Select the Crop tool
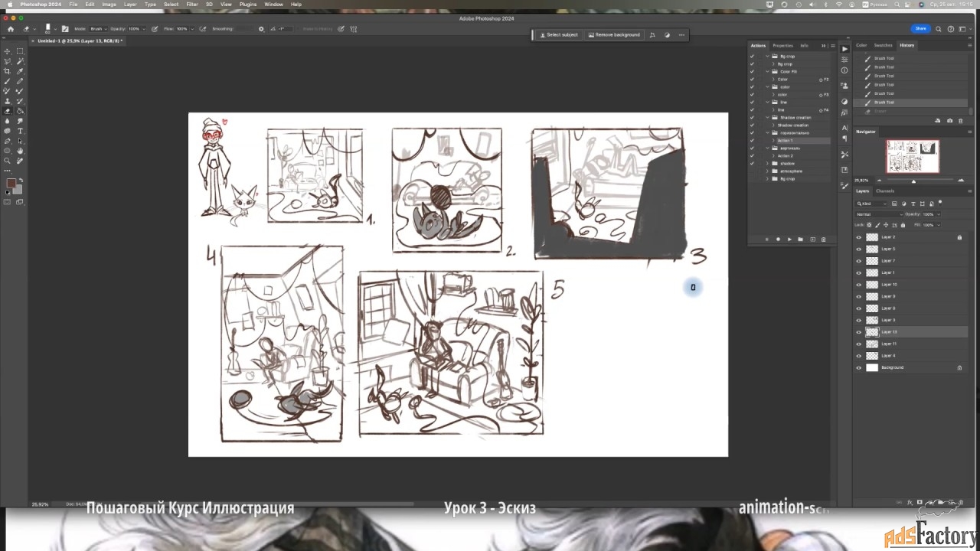The width and height of the screenshot is (980, 551). tap(8, 71)
